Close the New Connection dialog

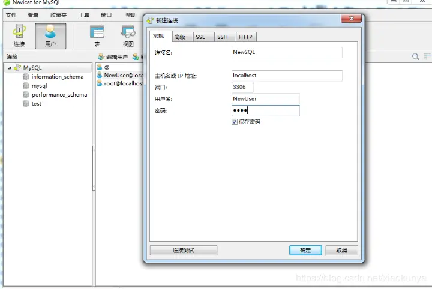351,19
